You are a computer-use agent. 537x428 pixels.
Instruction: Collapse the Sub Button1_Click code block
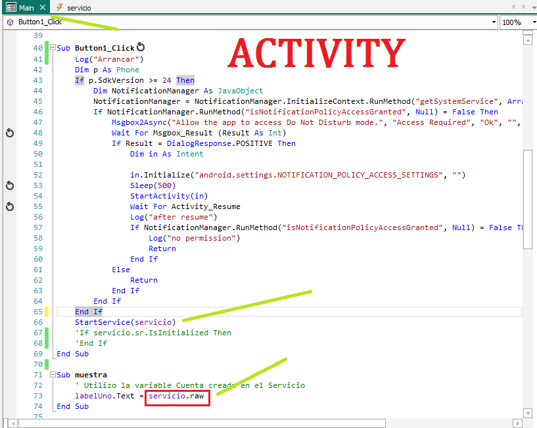(x=53, y=47)
